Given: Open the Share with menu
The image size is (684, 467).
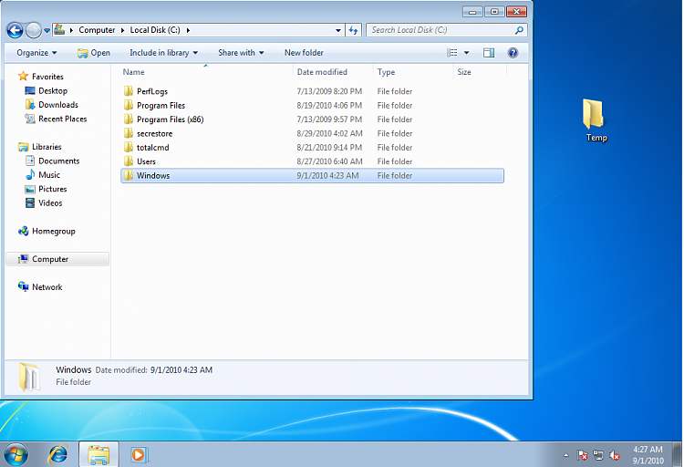Looking at the screenshot, I should point(241,53).
